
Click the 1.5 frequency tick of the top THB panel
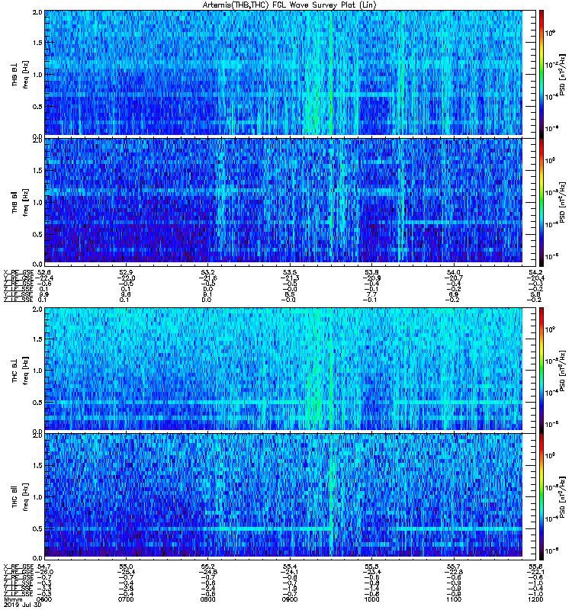pos(37,43)
